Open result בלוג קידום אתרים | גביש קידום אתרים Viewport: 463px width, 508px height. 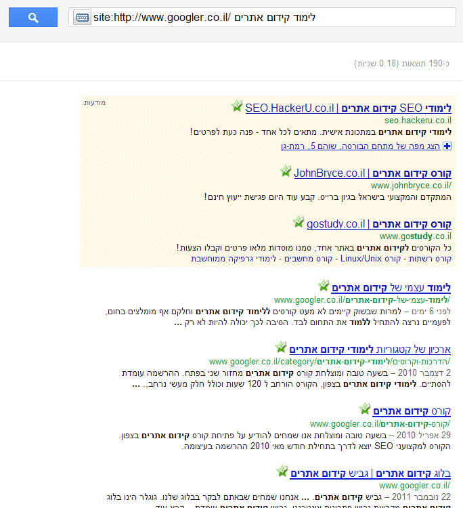(x=370, y=473)
